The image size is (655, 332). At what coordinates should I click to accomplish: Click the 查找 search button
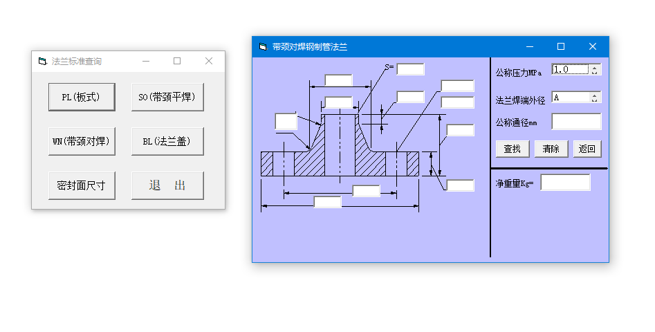[x=513, y=149]
